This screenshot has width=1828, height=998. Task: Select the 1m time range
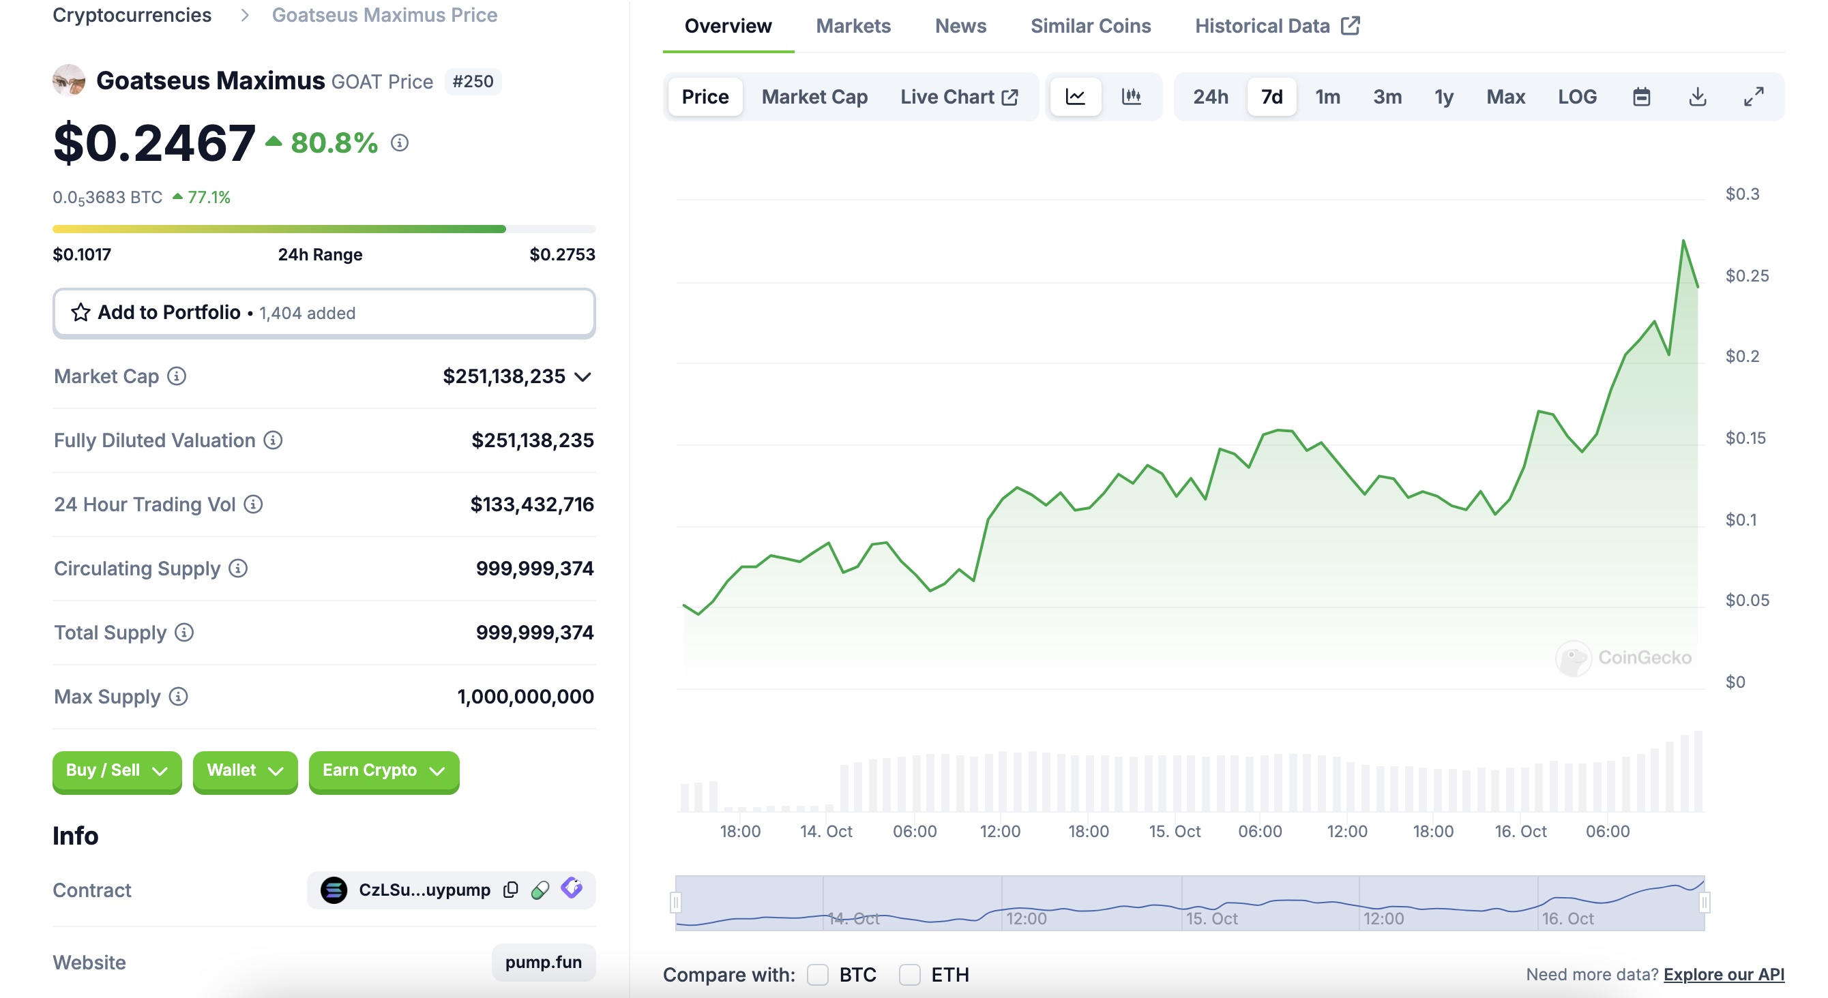pos(1328,97)
